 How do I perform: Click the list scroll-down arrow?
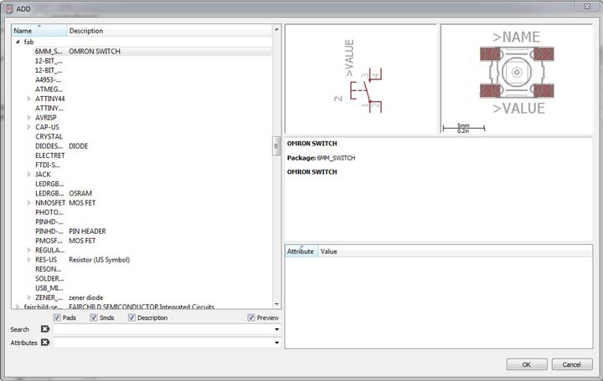(276, 304)
